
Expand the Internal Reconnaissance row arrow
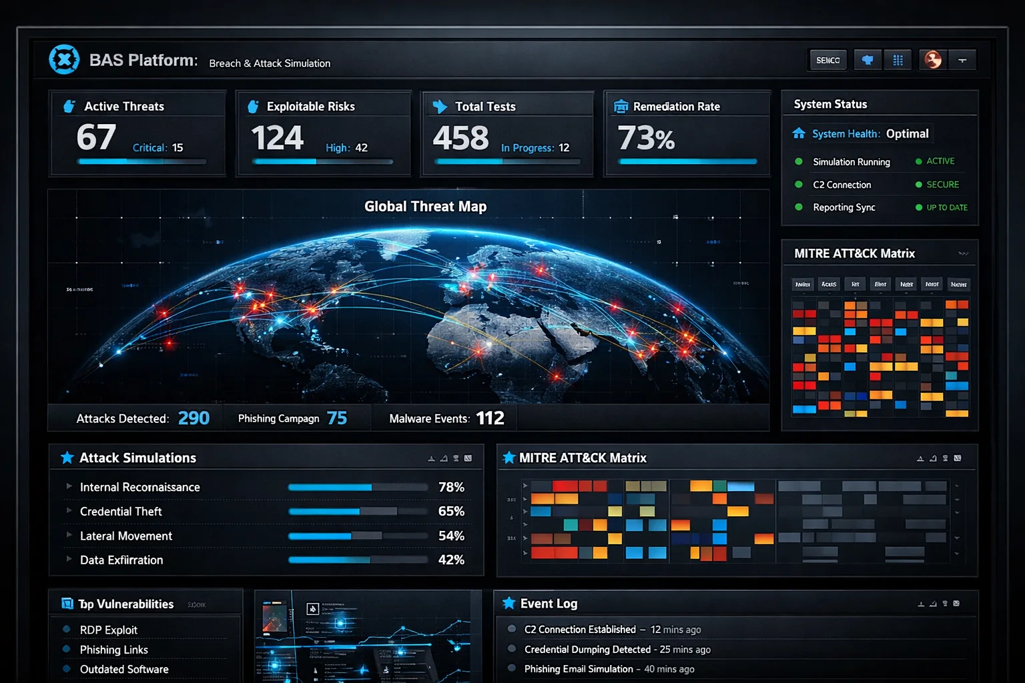tap(69, 486)
